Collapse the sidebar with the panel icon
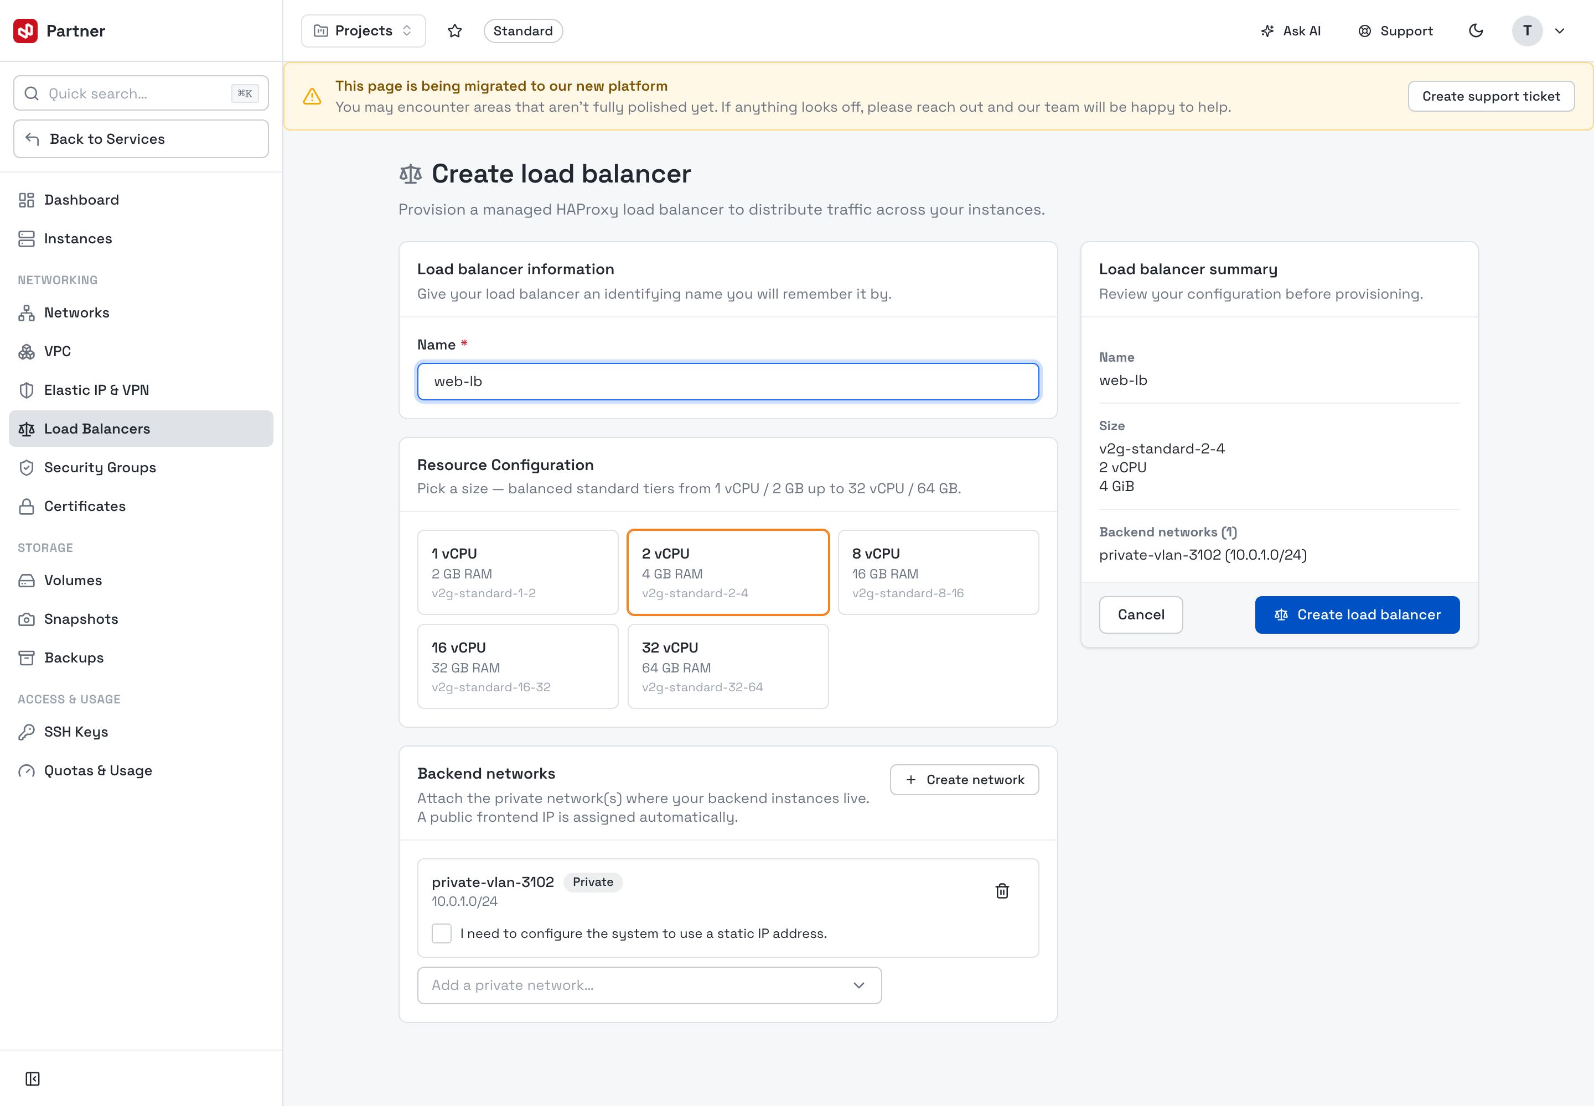1594x1106 pixels. [x=33, y=1079]
